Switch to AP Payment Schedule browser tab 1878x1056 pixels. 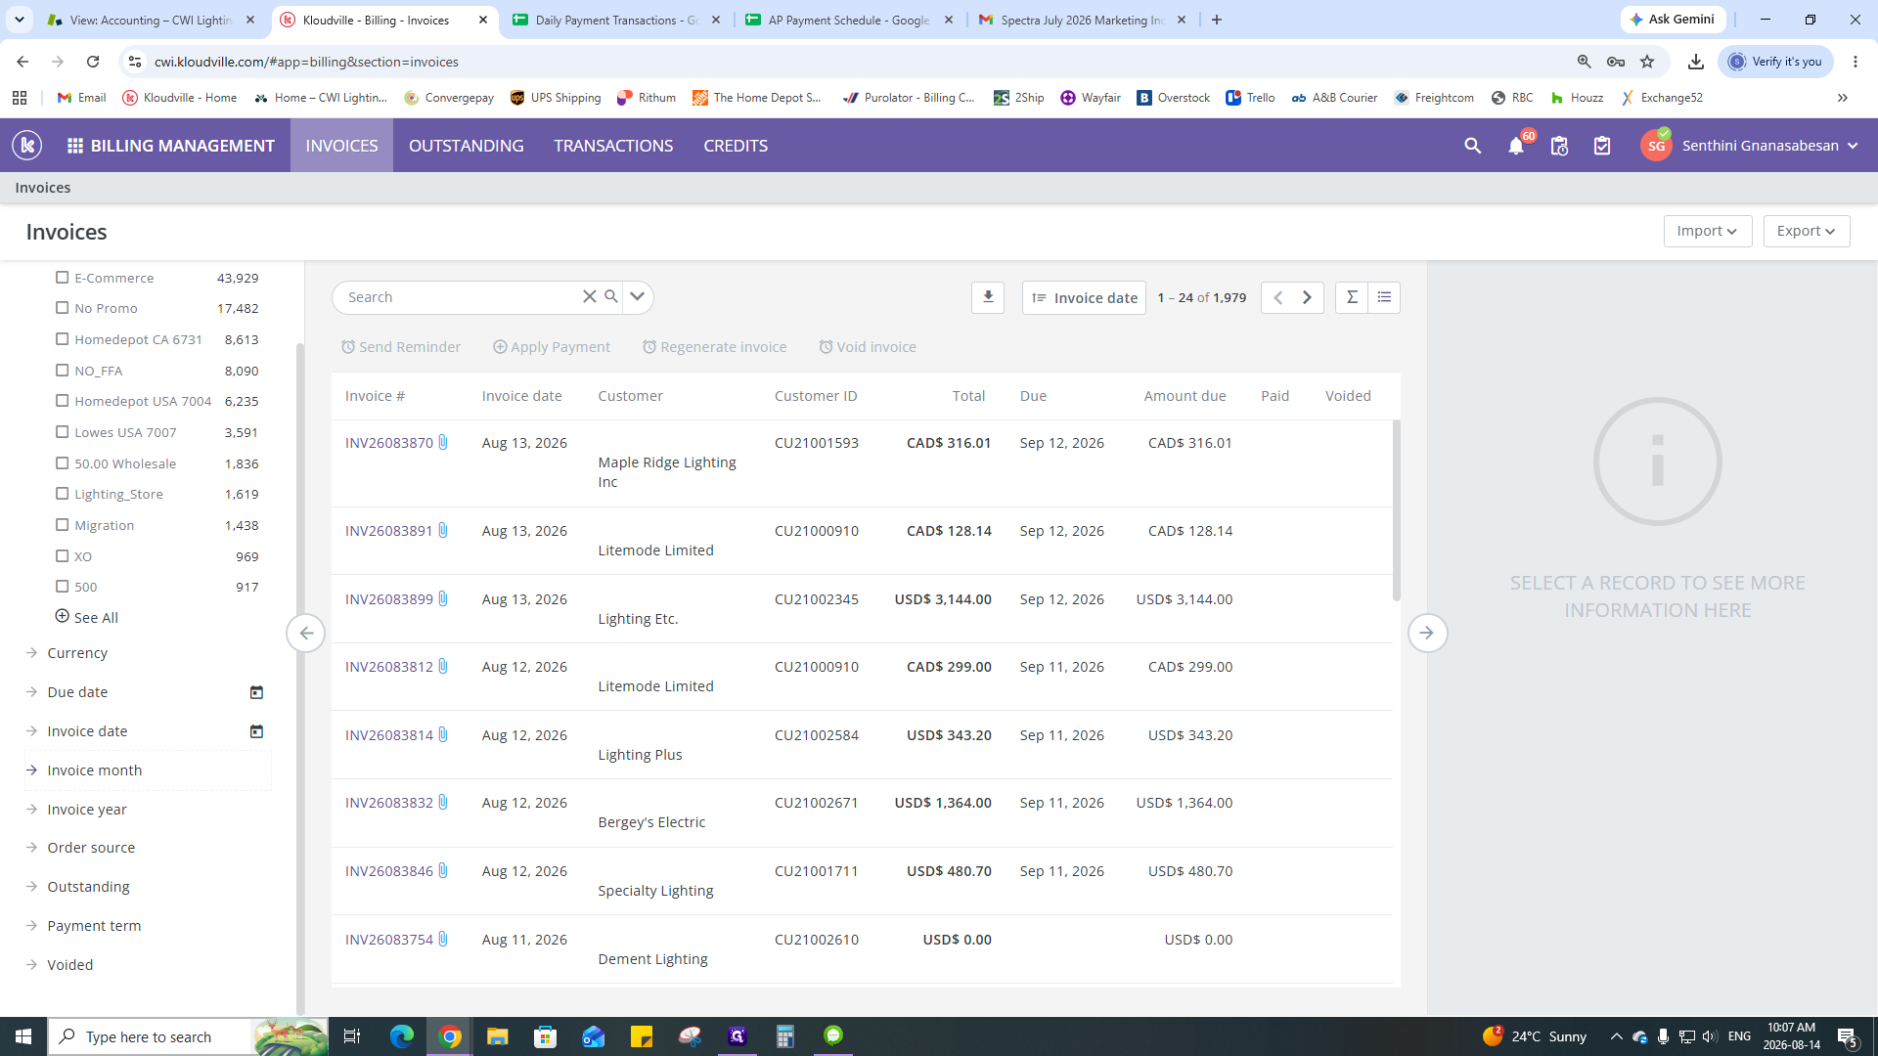pyautogui.click(x=849, y=20)
